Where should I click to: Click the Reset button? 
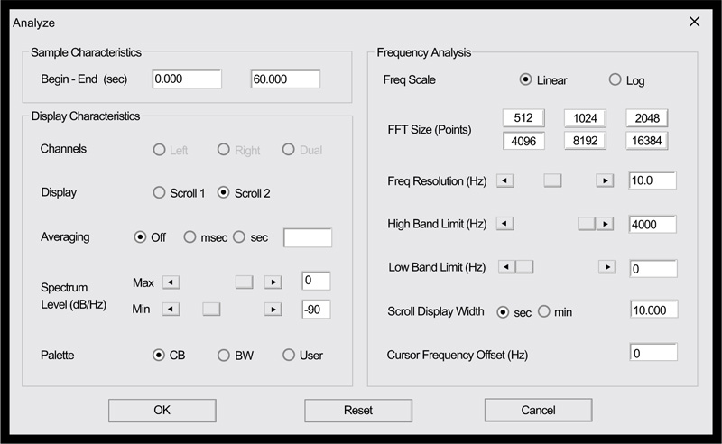[358, 410]
